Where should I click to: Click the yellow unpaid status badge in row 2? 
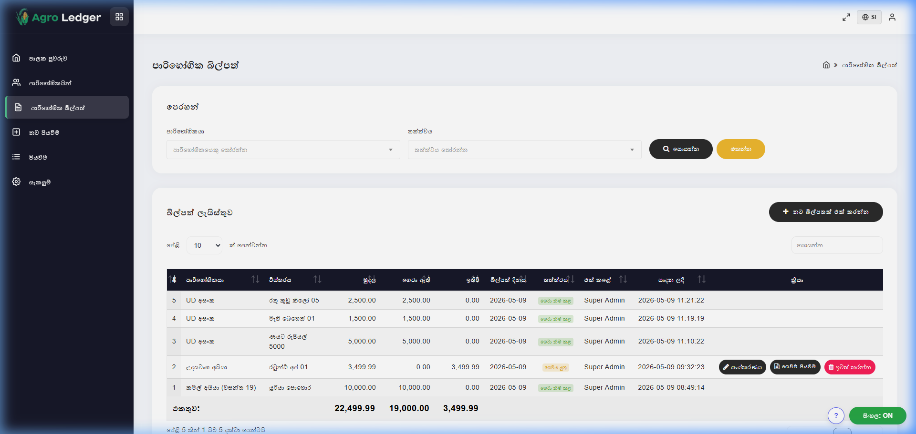[556, 368]
